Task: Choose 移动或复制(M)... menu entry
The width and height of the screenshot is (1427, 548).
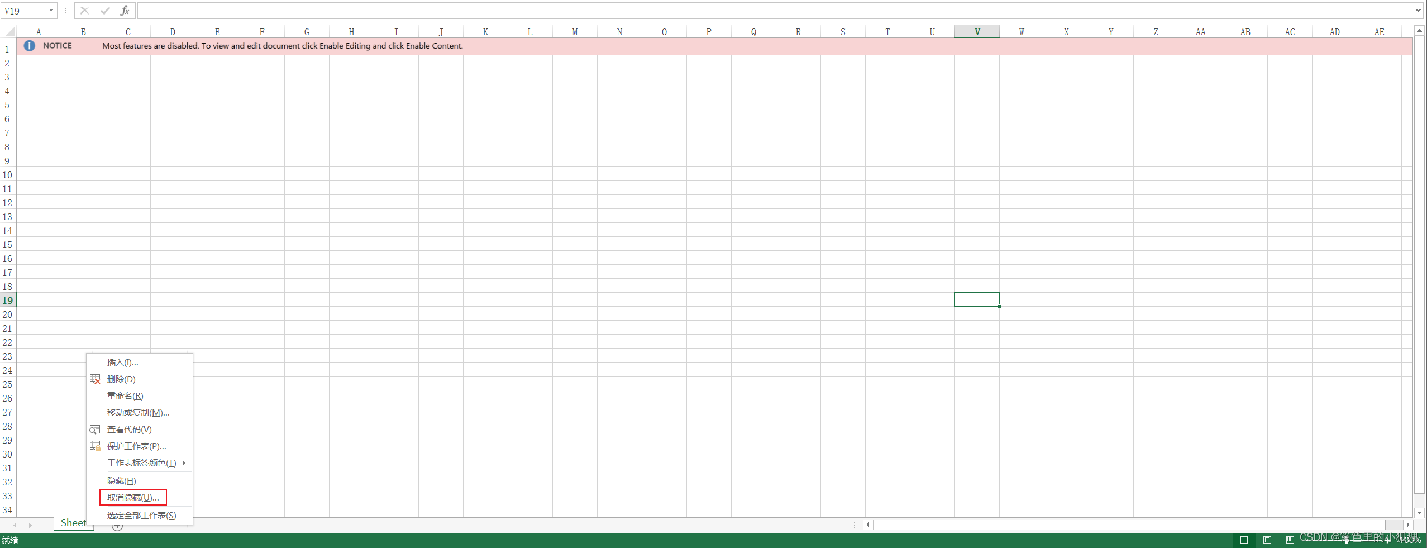Action: [x=140, y=413]
